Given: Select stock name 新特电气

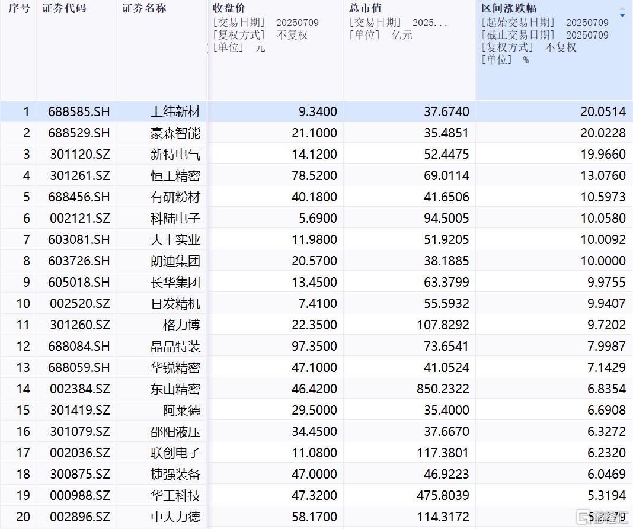Looking at the screenshot, I should pyautogui.click(x=175, y=154).
